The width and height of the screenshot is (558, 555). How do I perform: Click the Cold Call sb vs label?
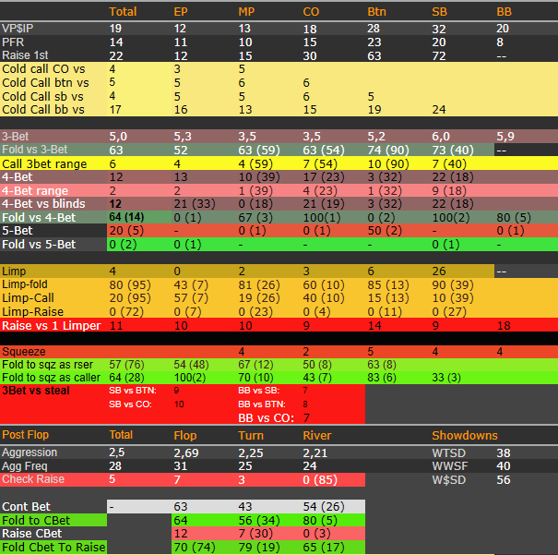pos(42,96)
